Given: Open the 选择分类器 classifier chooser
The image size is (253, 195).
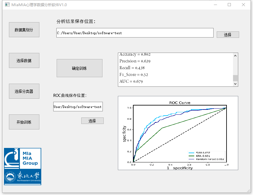Looking at the screenshot, I should (x=24, y=91).
